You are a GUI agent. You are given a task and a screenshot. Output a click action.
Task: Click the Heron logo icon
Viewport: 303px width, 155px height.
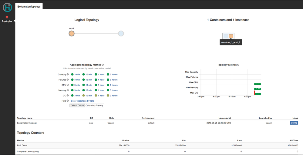pyautogui.click(x=7, y=7)
